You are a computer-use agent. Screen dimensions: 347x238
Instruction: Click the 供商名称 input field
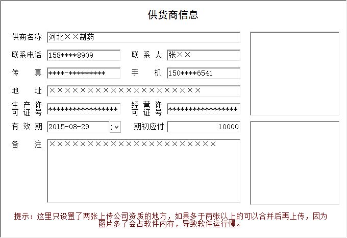coord(143,37)
